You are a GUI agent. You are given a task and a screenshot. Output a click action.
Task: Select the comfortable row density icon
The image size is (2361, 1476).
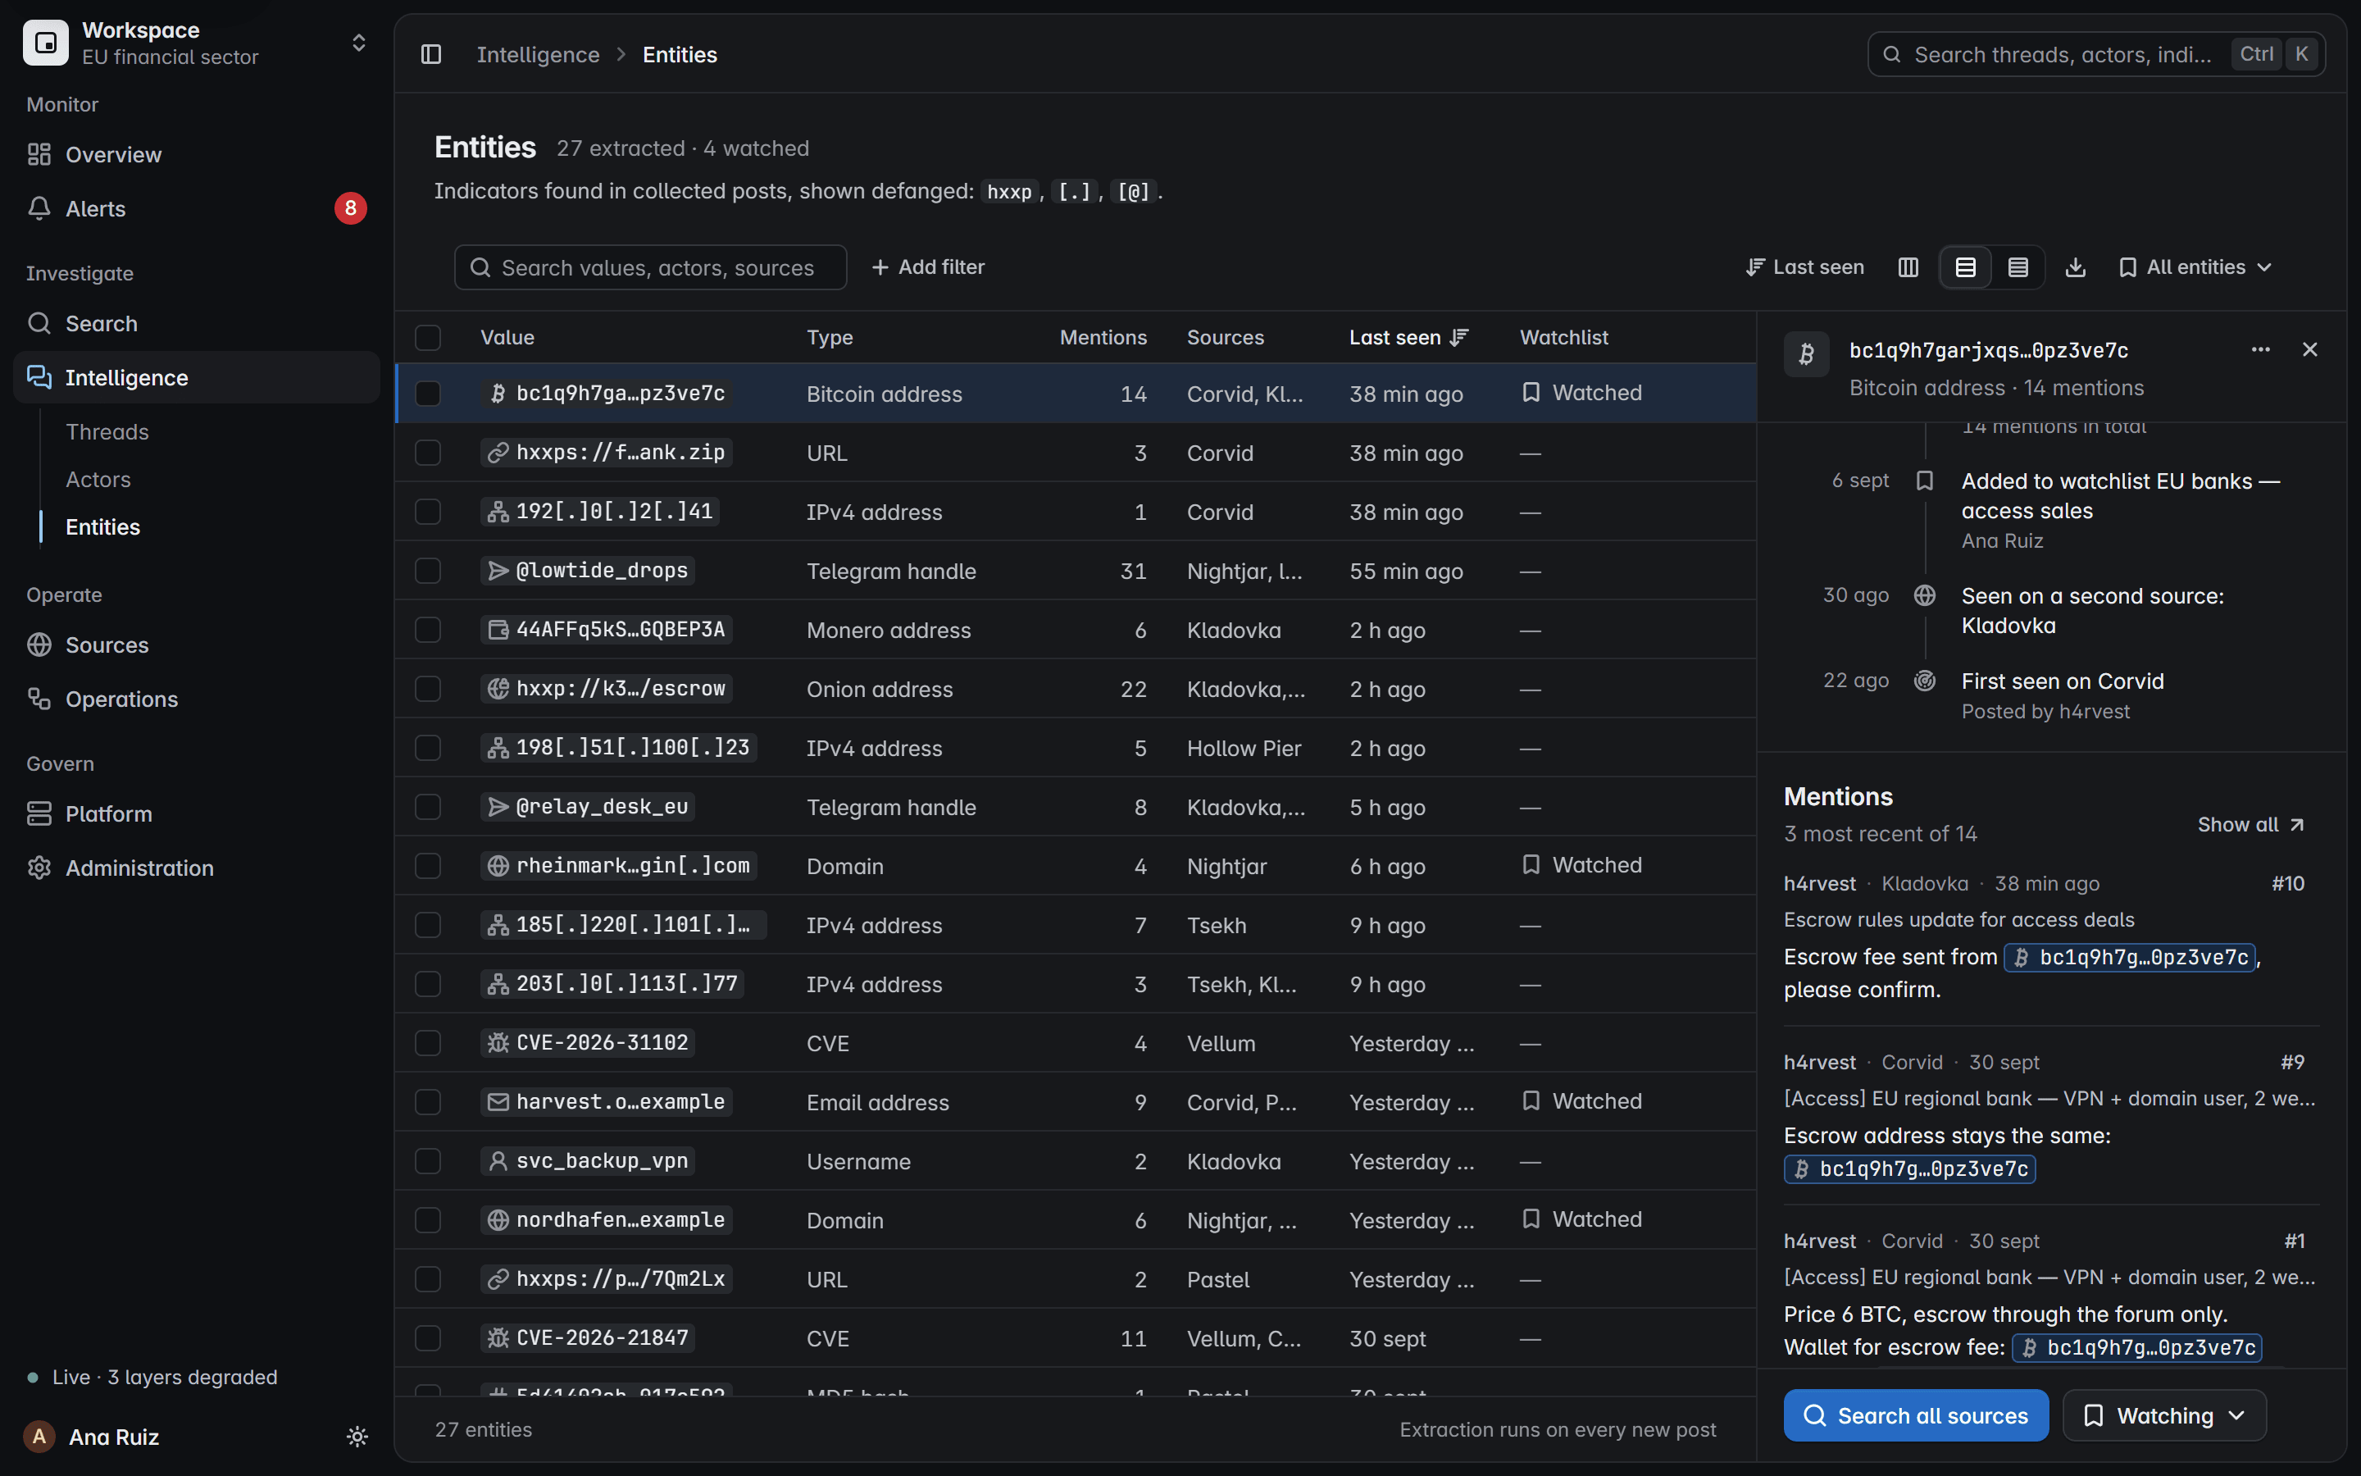1965,267
